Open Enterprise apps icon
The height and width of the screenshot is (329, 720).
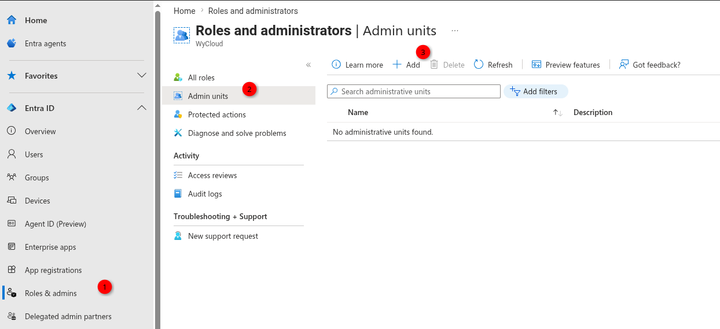(x=12, y=247)
